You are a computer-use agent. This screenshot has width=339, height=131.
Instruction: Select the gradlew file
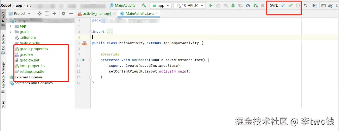(x=26, y=54)
